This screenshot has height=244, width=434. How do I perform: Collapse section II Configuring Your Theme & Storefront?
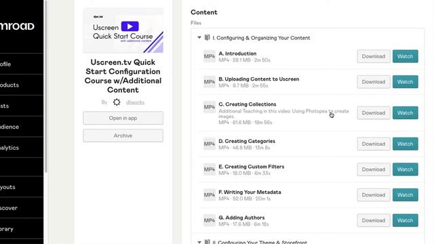[x=199, y=242]
